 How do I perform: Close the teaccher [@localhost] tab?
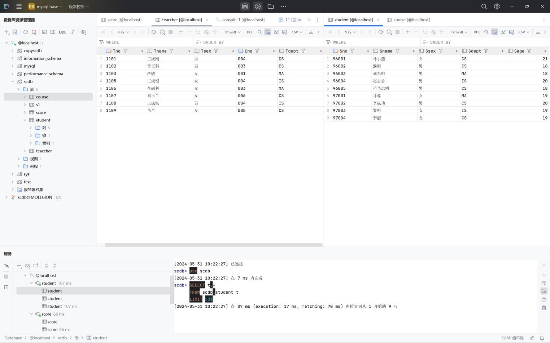[x=207, y=20]
